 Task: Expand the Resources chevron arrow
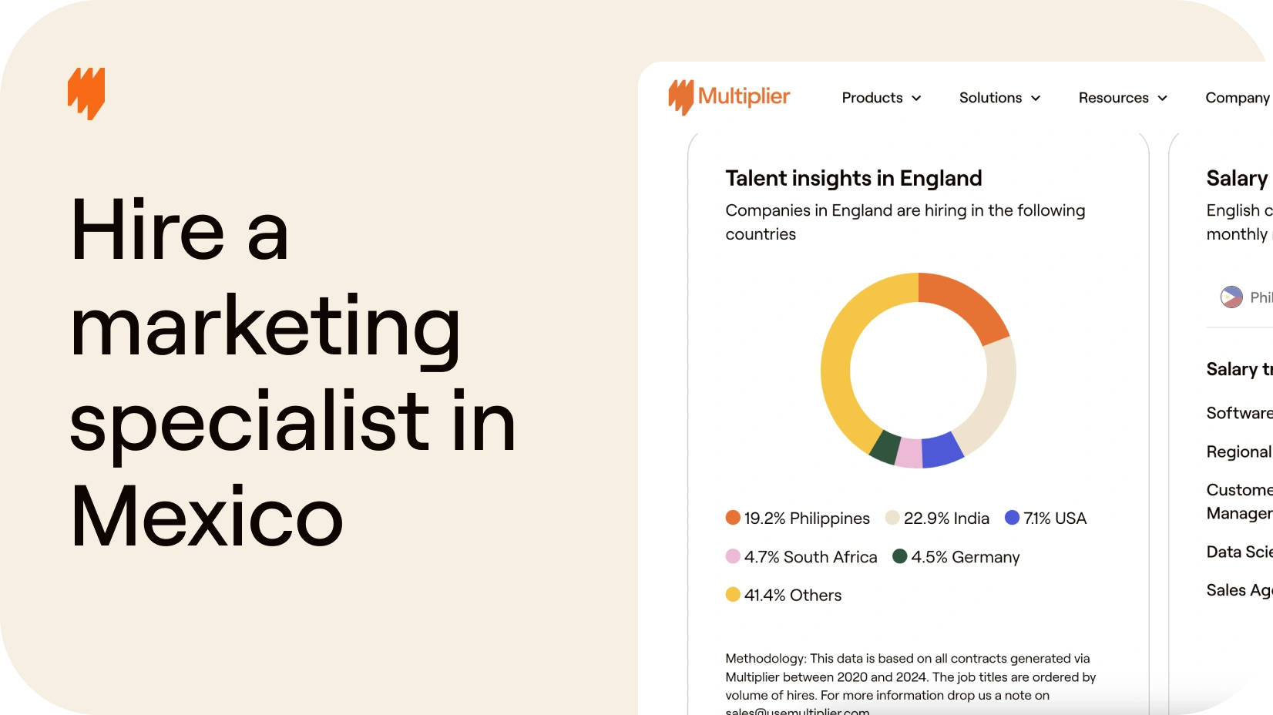point(1163,98)
